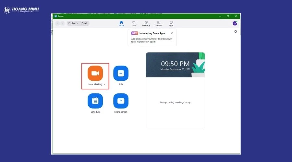Dismiss the Introducing Zoom Apps popup

tap(172, 33)
